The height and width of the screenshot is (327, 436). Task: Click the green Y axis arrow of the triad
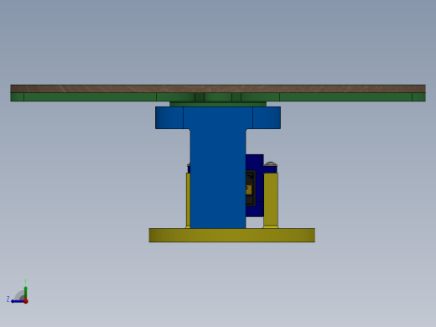coord(26,292)
